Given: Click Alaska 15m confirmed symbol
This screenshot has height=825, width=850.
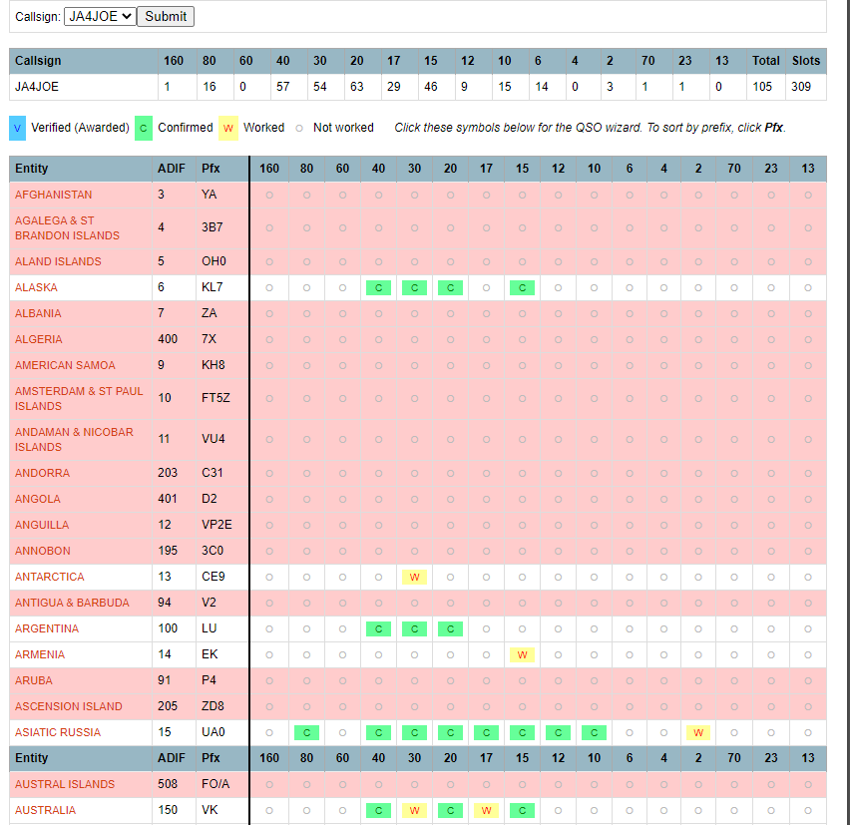Looking at the screenshot, I should [x=522, y=288].
